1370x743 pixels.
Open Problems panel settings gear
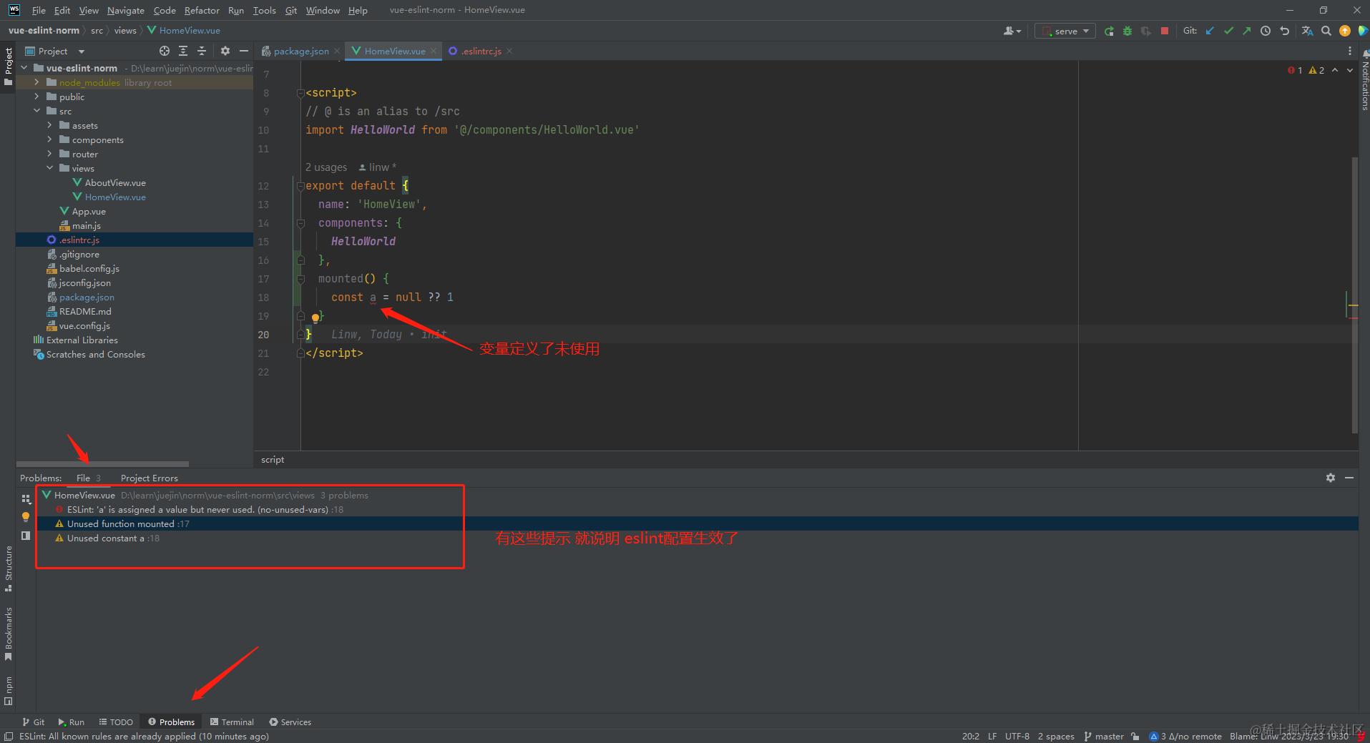[1331, 478]
